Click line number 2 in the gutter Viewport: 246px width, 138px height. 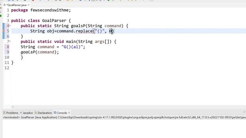click(x=8, y=15)
